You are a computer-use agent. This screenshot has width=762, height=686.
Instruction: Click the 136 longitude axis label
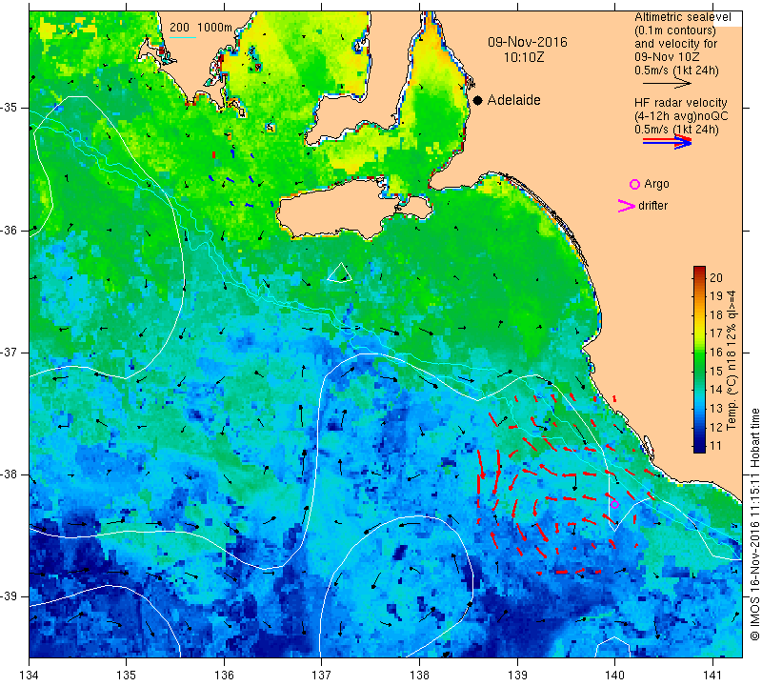click(225, 676)
